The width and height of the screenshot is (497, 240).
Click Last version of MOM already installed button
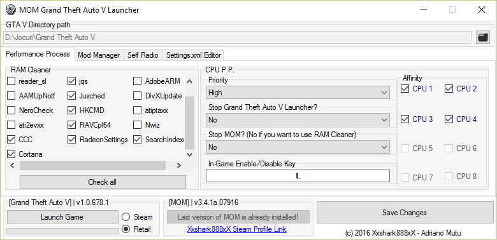[x=238, y=217]
